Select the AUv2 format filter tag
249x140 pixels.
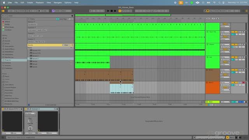(30, 36)
